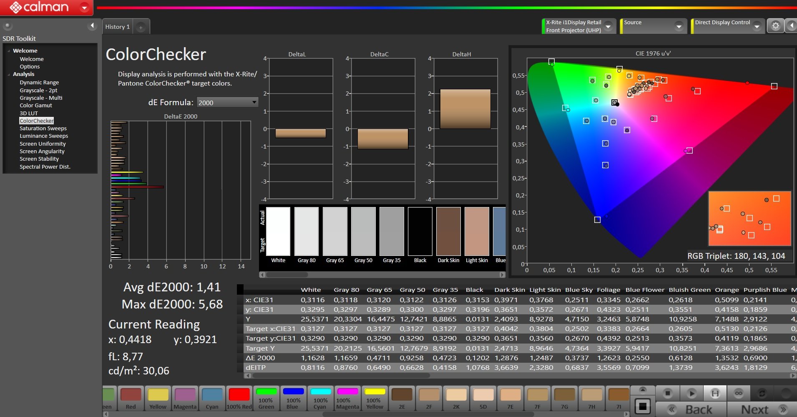Open settings with the gear icon

click(x=775, y=26)
